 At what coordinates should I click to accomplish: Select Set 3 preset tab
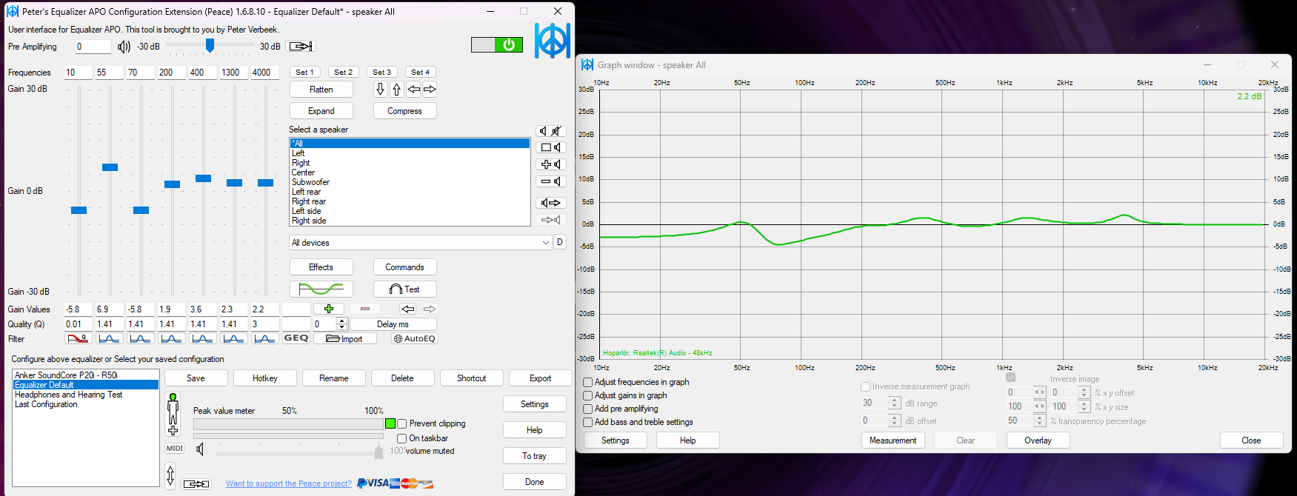pos(382,73)
